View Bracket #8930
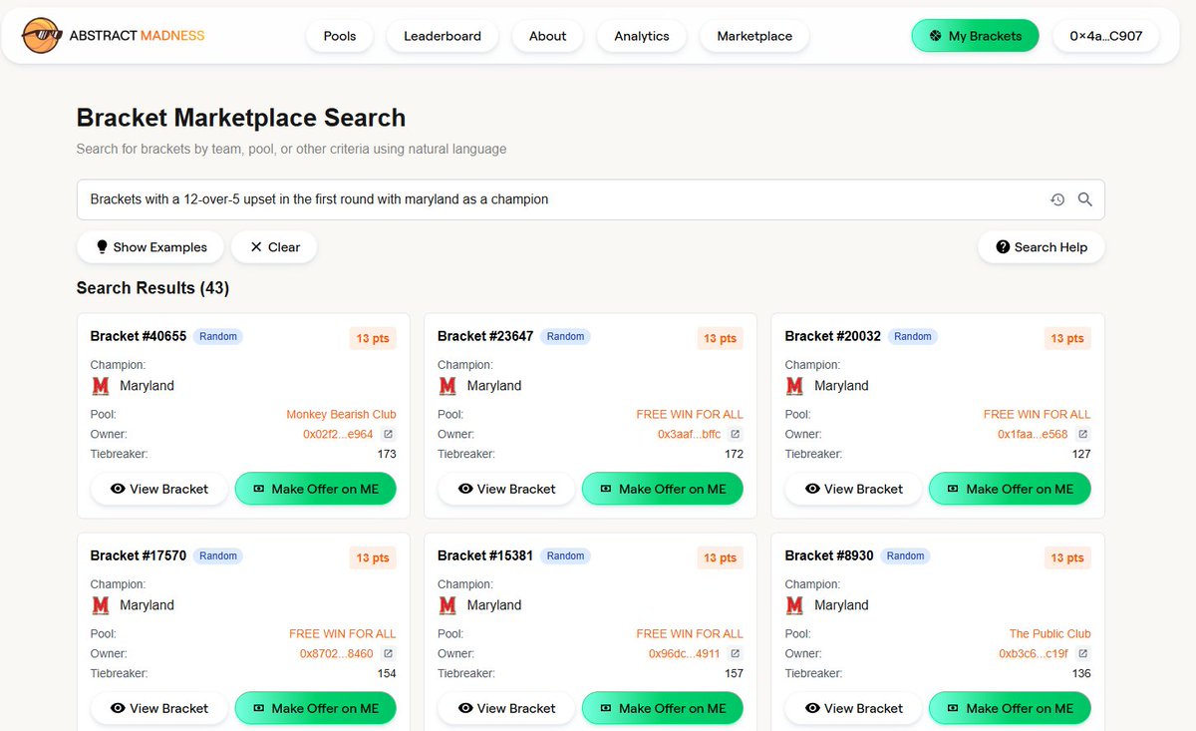1196x731 pixels. 853,708
